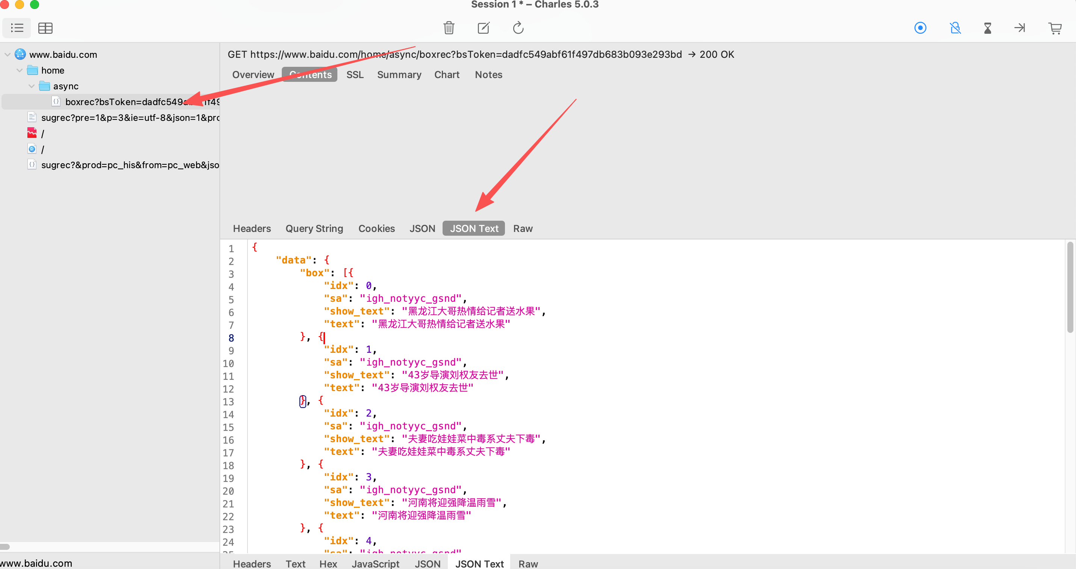The height and width of the screenshot is (569, 1076).
Task: Click the Breakpoints arrow icon
Action: (1020, 28)
